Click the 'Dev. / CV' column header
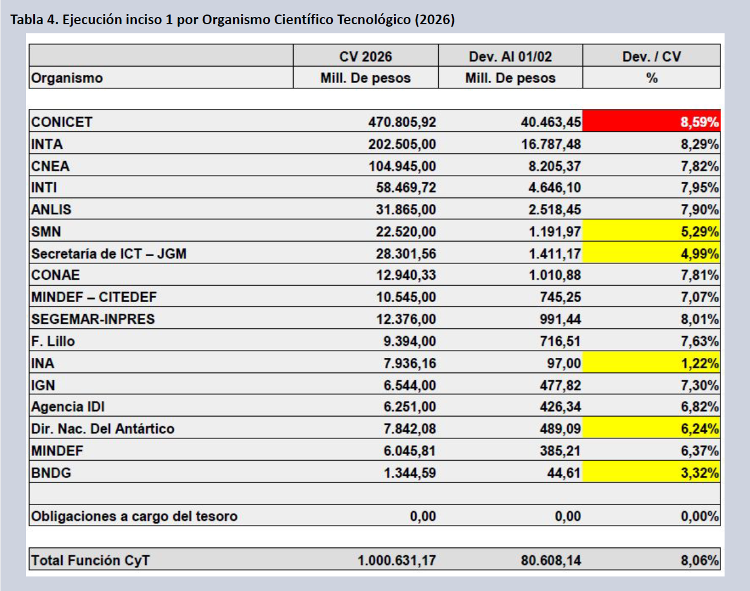Screen dimensions: 750x591 (x=651, y=56)
